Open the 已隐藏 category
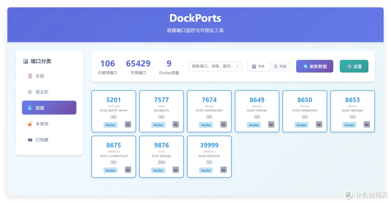The height and width of the screenshot is (203, 391). (49, 140)
